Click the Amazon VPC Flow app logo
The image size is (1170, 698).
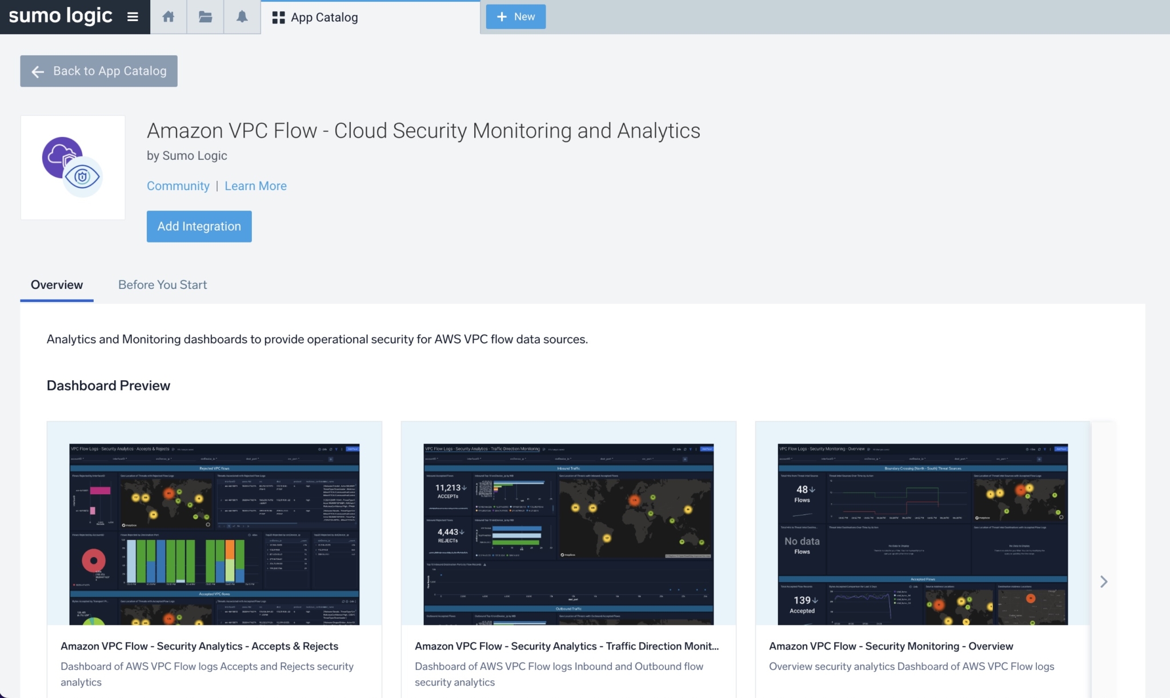click(73, 167)
